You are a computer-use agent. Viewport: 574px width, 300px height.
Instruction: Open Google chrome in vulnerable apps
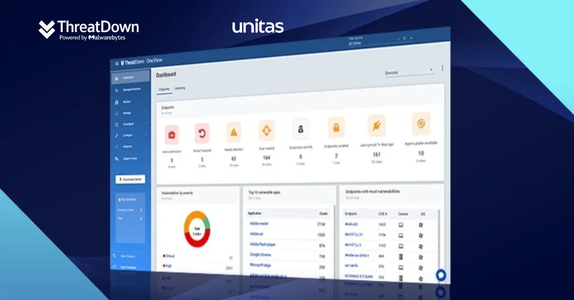pyautogui.click(x=260, y=255)
